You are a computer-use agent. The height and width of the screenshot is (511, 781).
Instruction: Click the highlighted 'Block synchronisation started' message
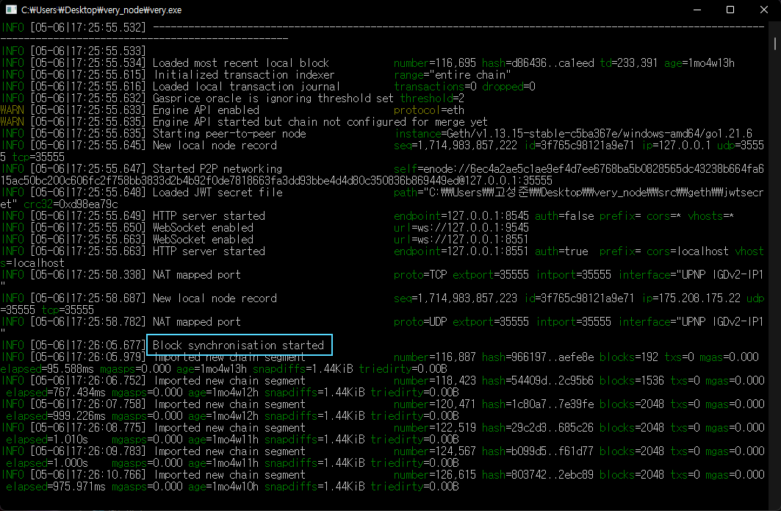240,345
